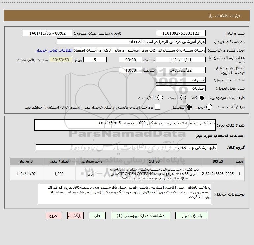Select the کالا/خدمت radio button
This screenshot has width=254, height=245.
160,98
